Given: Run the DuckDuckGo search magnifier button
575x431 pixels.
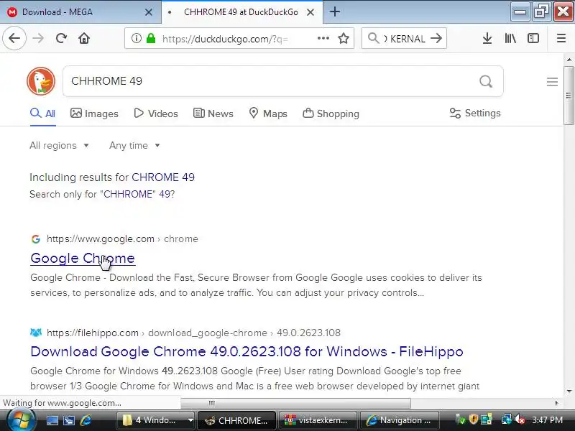Looking at the screenshot, I should pos(486,81).
